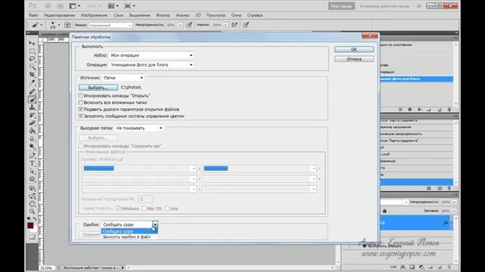485x272 pixels.
Task: Switch to 'Основная рабочая среда' workspace
Action: (384, 6)
